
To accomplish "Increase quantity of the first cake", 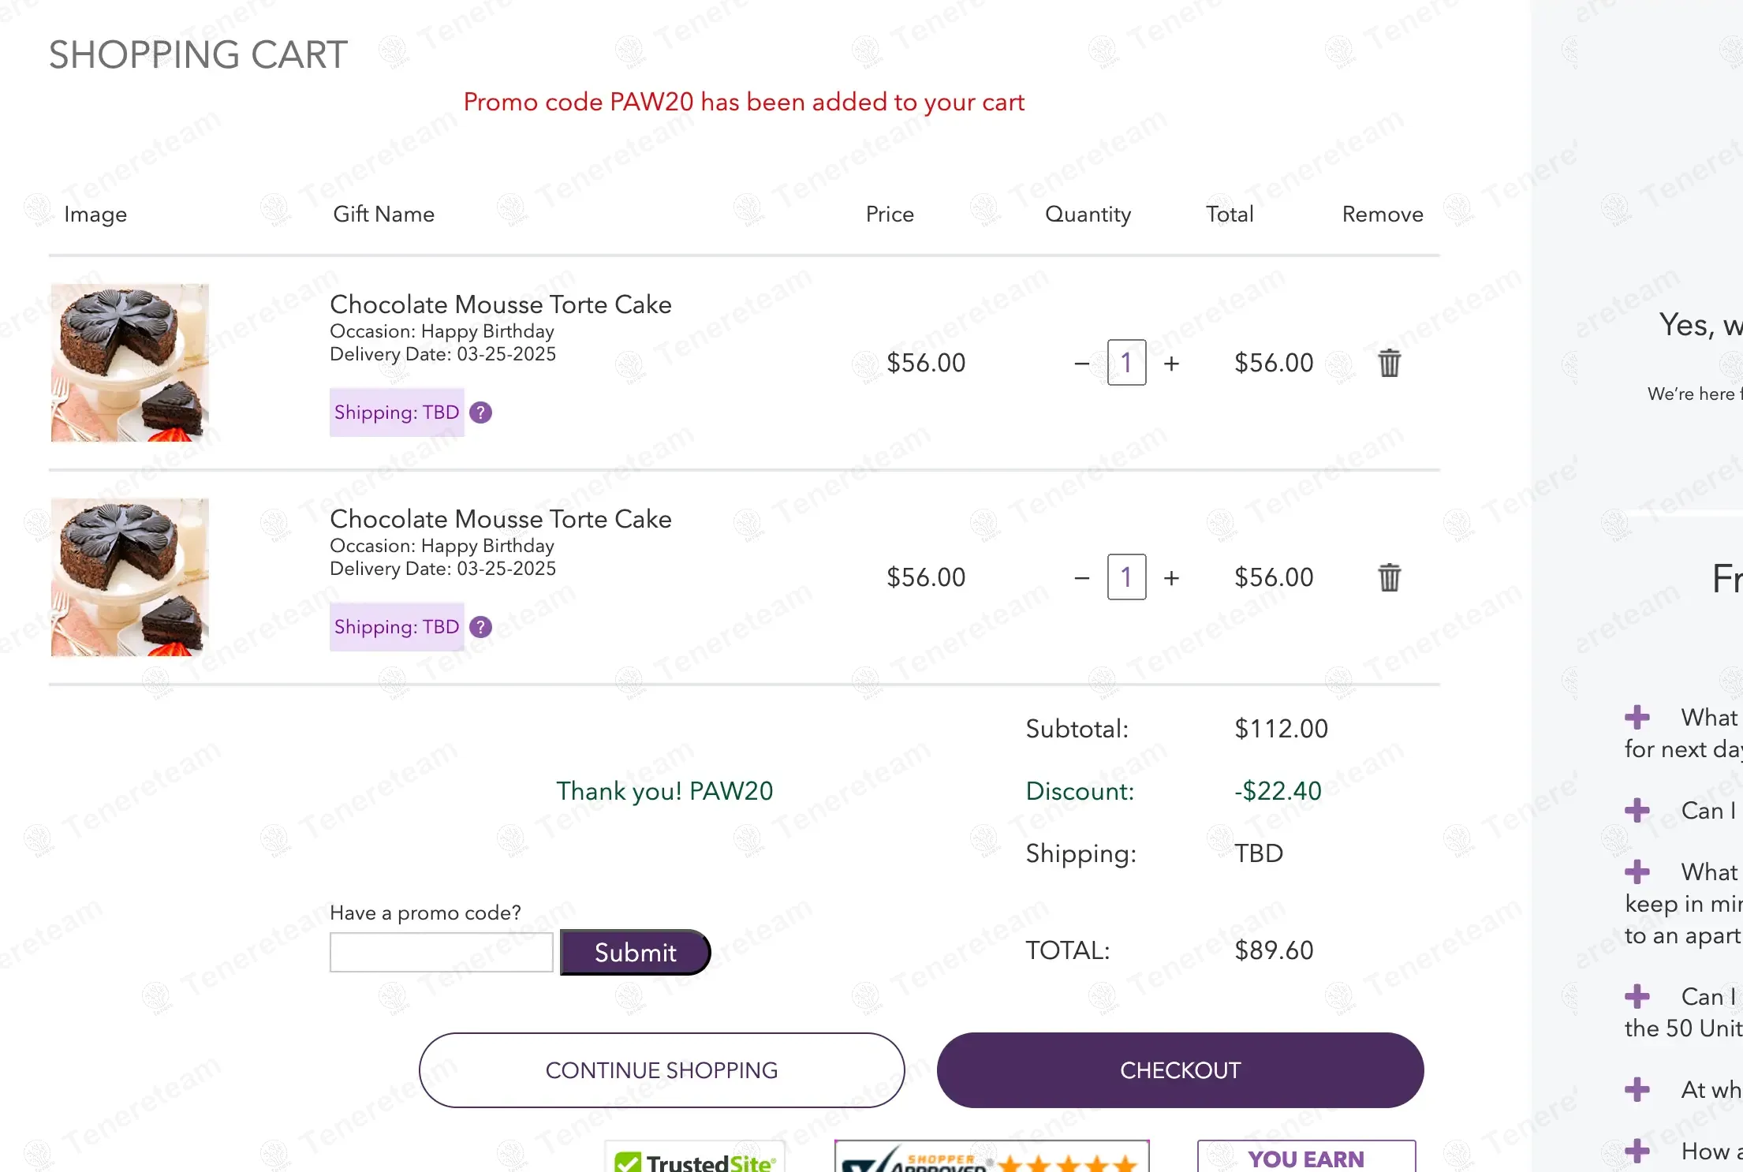I will click(x=1172, y=364).
